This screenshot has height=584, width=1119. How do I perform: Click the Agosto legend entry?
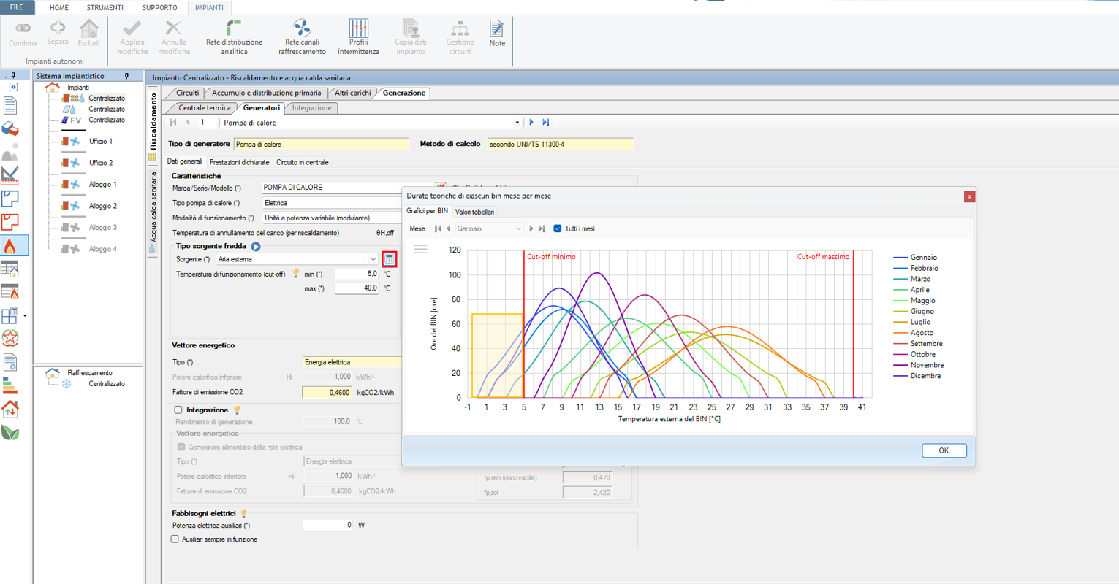coord(913,333)
